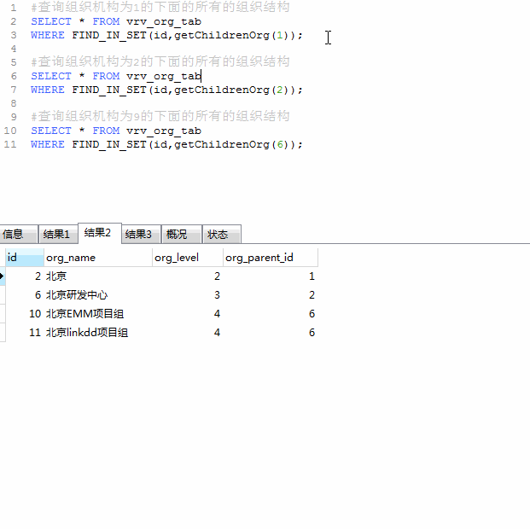The height and width of the screenshot is (529, 530).
Task: Switch to the 结果3 tab
Action: tap(141, 234)
